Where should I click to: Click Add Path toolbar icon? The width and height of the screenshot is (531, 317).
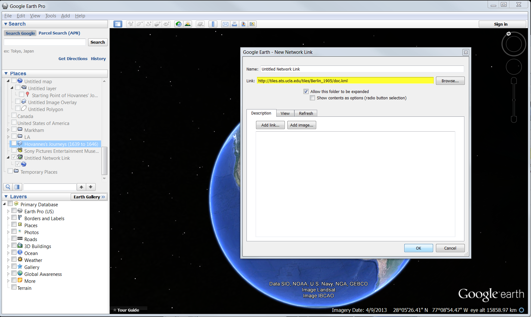(x=148, y=24)
